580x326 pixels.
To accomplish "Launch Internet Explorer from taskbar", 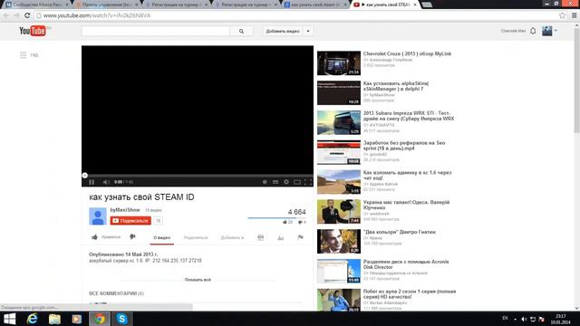I will [33, 319].
